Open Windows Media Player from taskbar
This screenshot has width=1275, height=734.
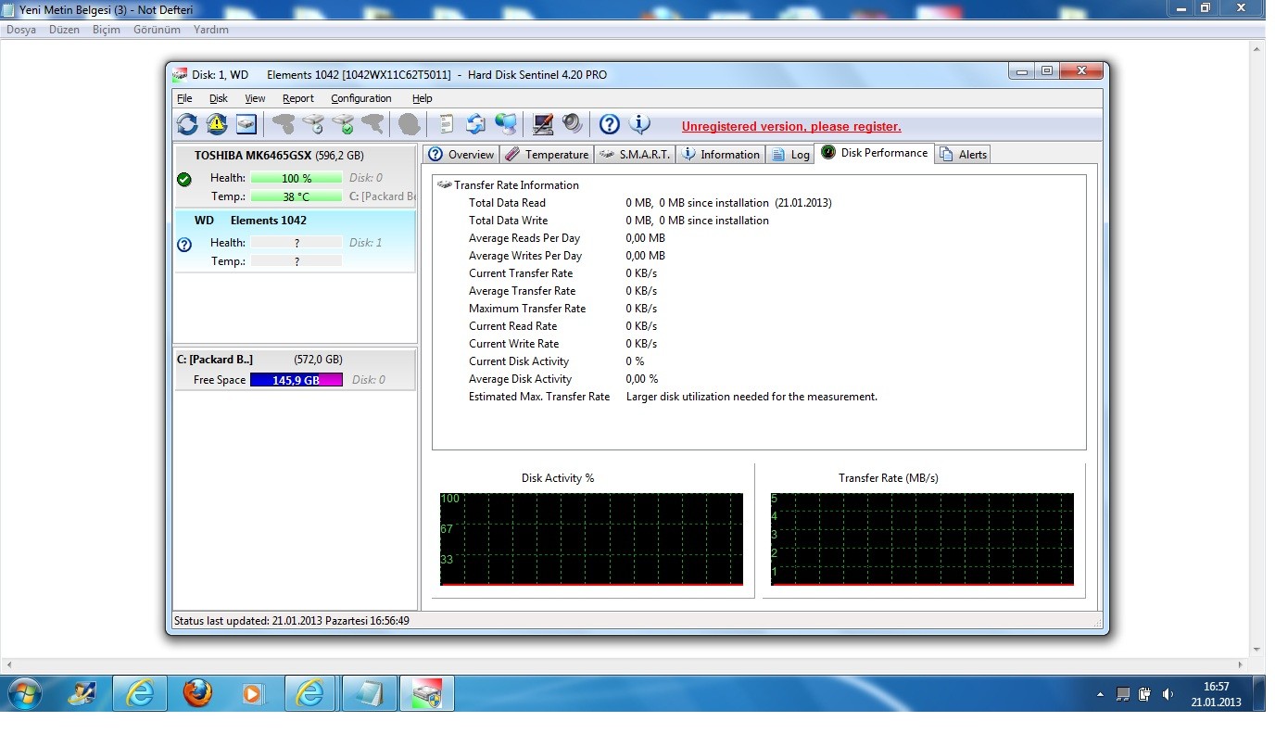point(252,693)
